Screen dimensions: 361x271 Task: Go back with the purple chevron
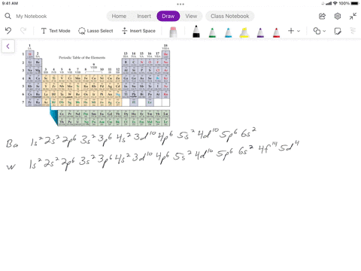point(8,46)
